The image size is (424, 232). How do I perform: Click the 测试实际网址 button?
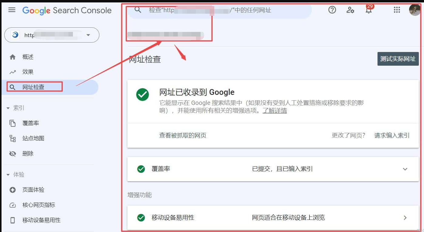[x=398, y=59]
